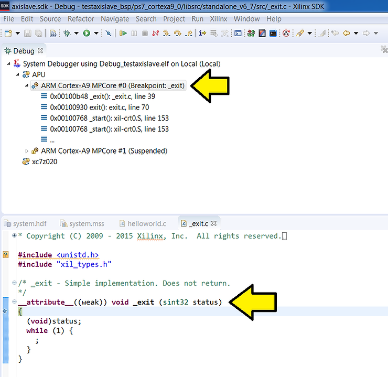
Task: Collapse the APU tree node
Action: (17, 74)
